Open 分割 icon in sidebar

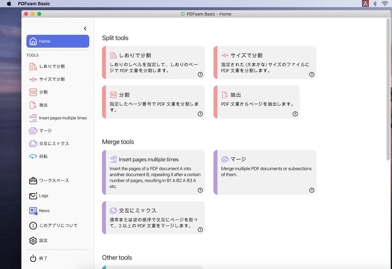pyautogui.click(x=33, y=92)
